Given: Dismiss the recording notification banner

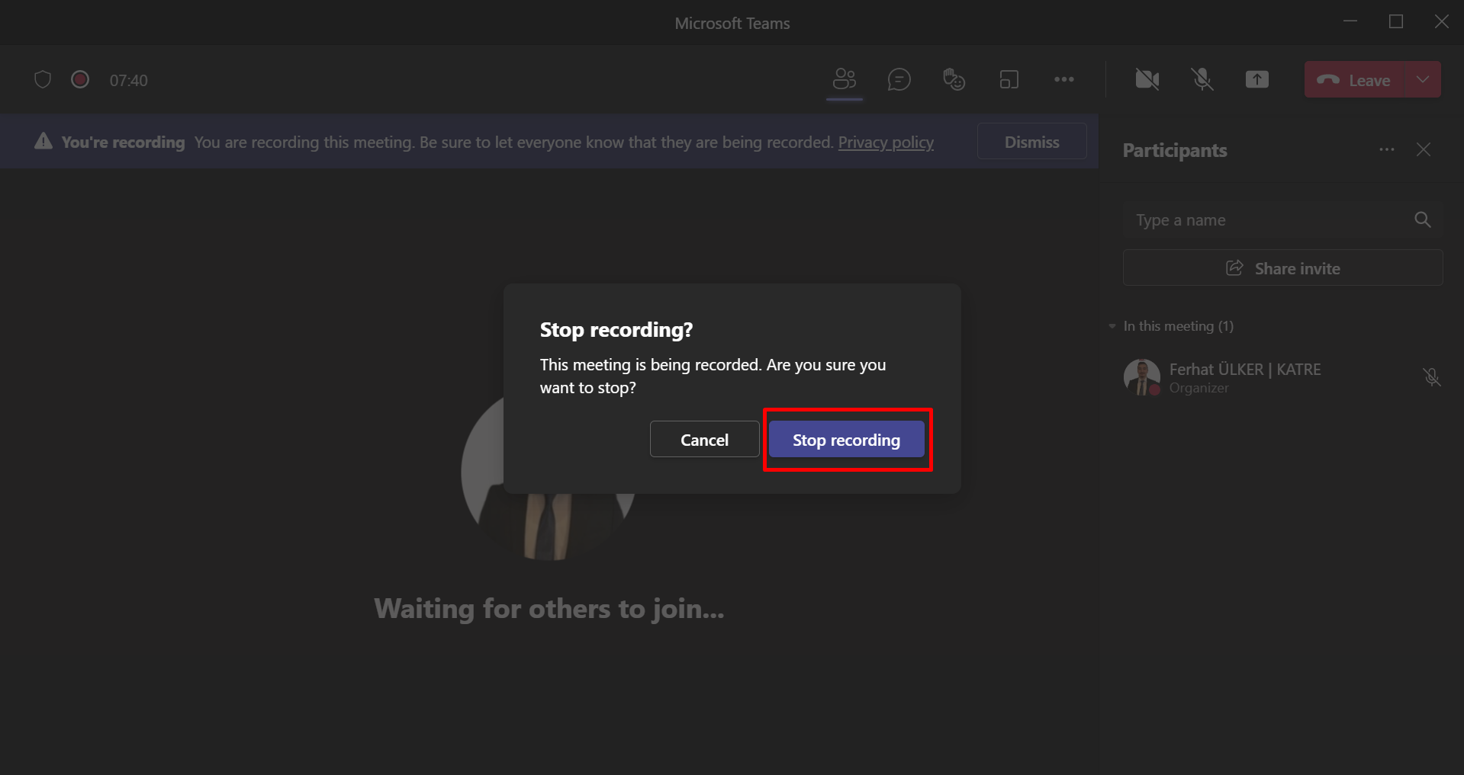Looking at the screenshot, I should coord(1031,142).
